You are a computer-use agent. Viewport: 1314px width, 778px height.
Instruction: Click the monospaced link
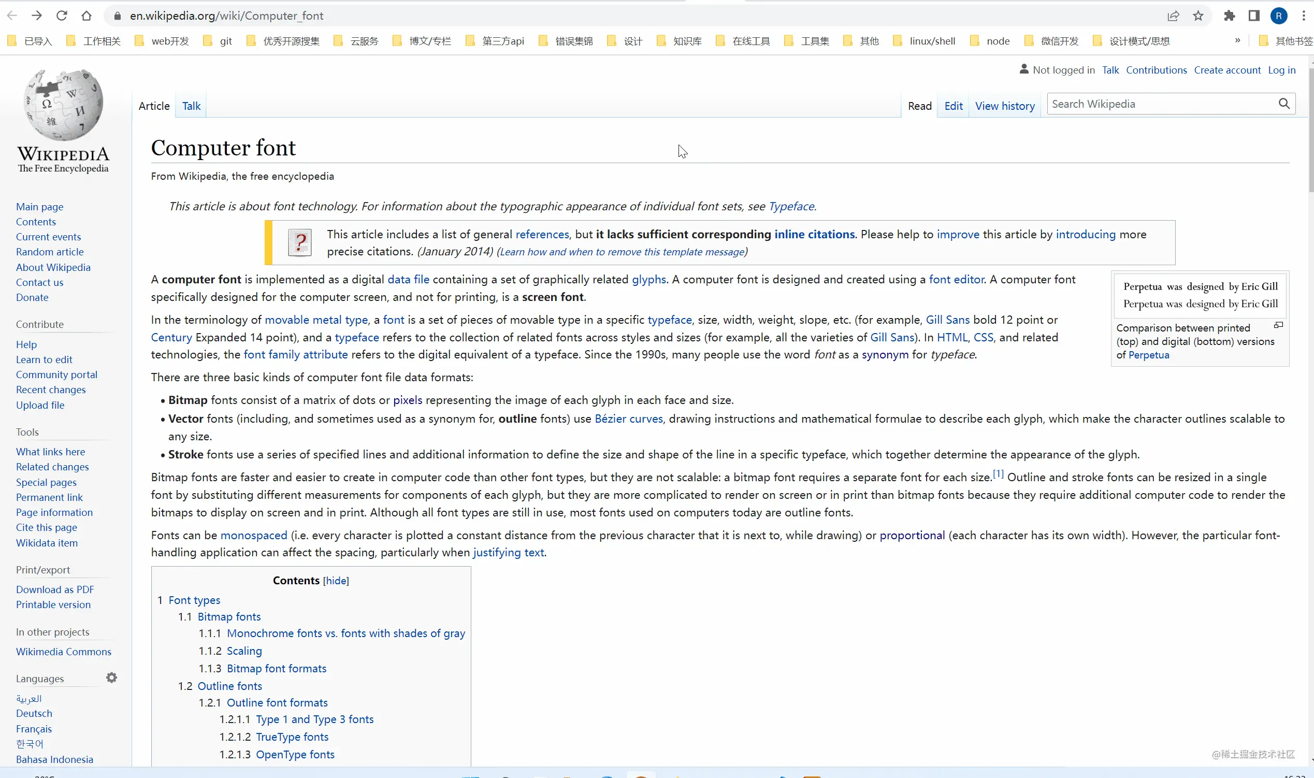pos(254,535)
